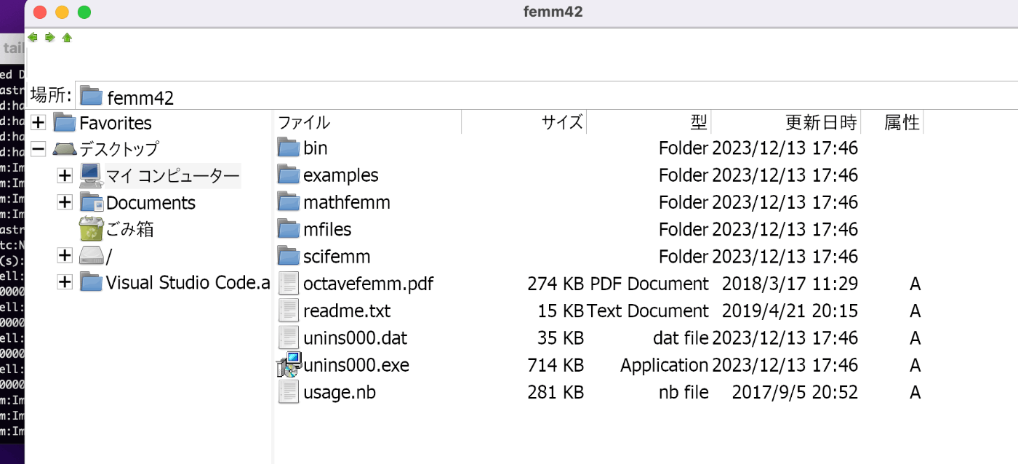Select the bin folder icon
The height and width of the screenshot is (464, 1018).
289,148
